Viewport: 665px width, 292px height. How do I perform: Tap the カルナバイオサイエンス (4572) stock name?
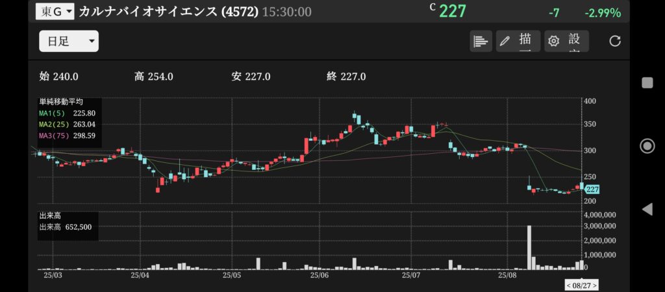(168, 12)
